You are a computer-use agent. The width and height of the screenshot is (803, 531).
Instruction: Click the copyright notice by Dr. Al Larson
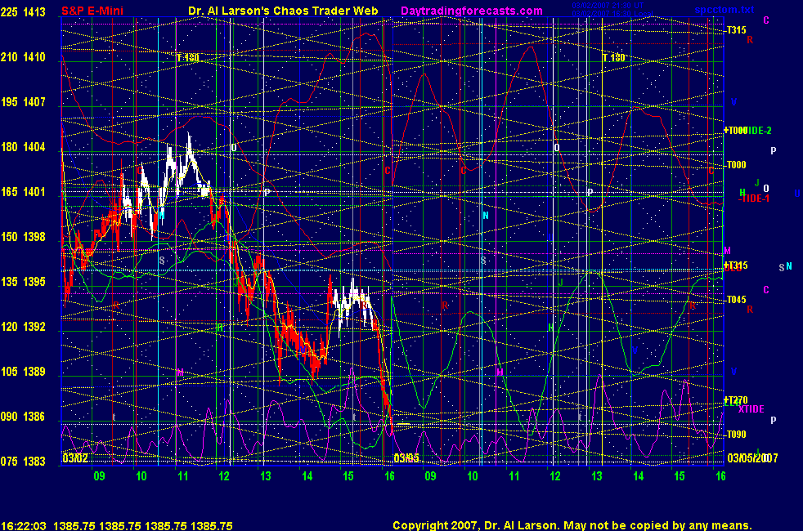pos(572,525)
